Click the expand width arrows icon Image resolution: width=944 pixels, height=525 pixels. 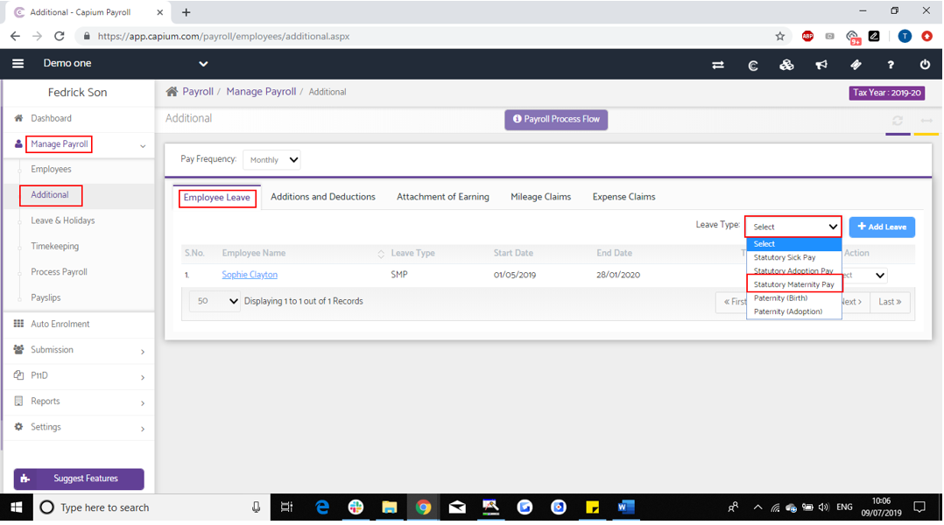click(926, 120)
